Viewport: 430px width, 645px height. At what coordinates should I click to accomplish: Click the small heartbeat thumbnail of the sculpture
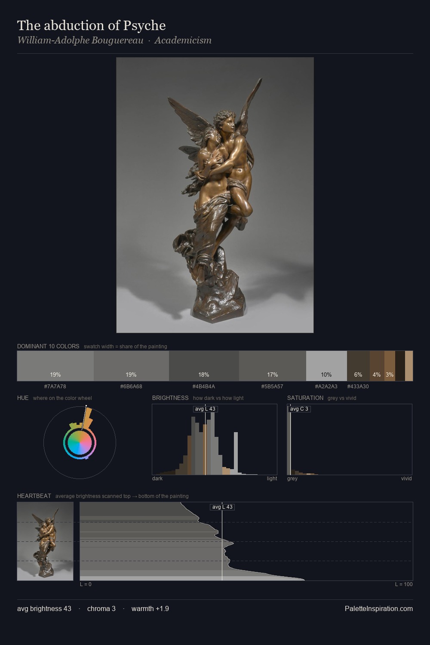(45, 541)
